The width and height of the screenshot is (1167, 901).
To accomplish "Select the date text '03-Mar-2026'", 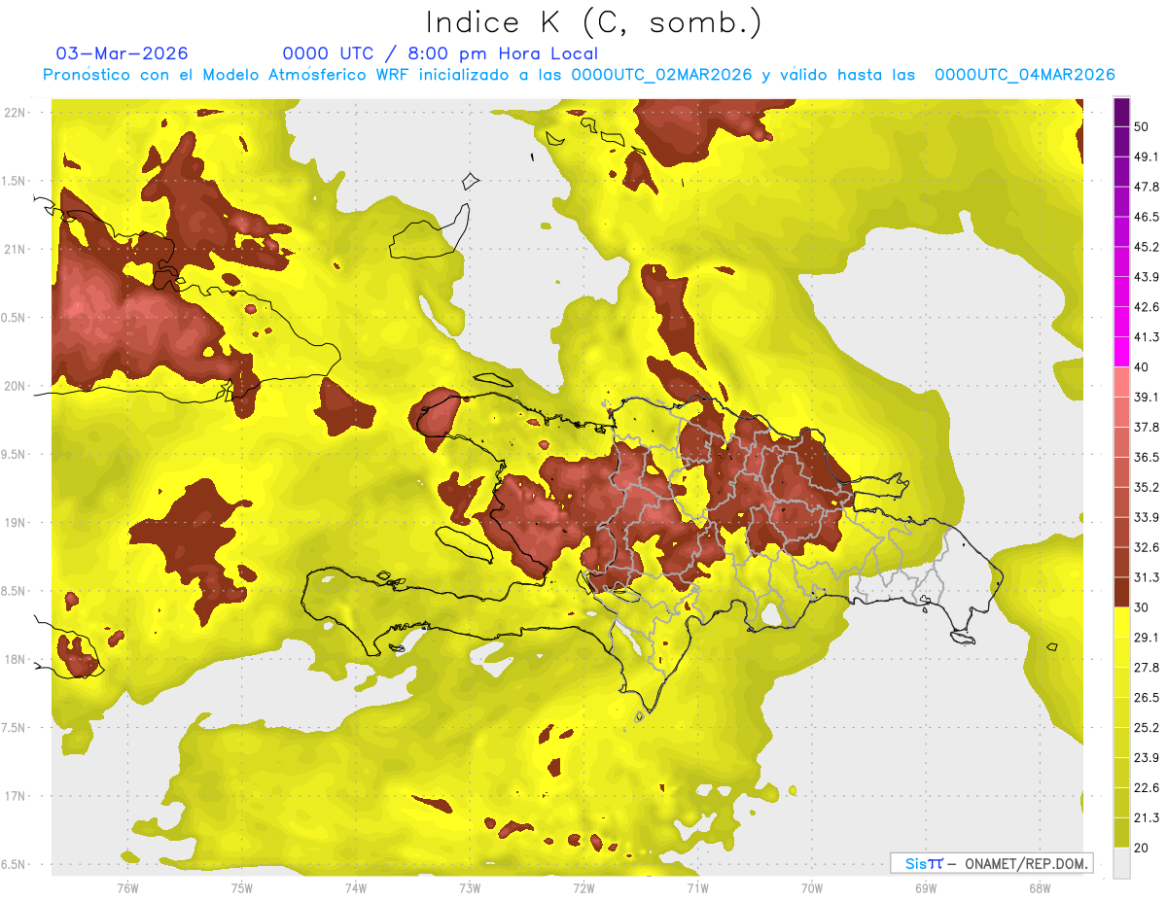I will [123, 53].
